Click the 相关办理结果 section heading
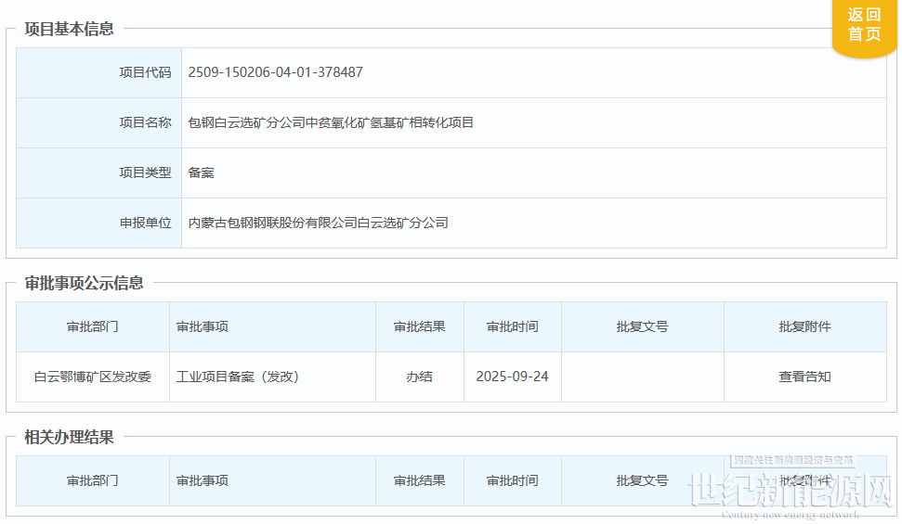Image resolution: width=902 pixels, height=524 pixels. click(69, 437)
